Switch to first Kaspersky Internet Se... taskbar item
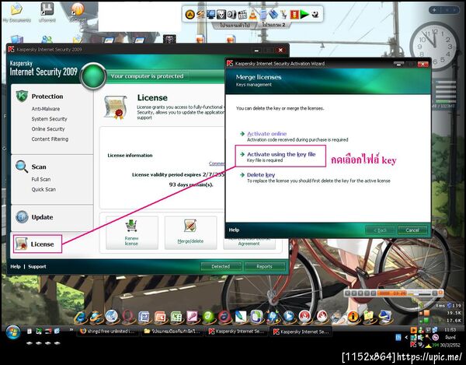Image resolution: width=466 pixels, height=365 pixels. pos(237,332)
